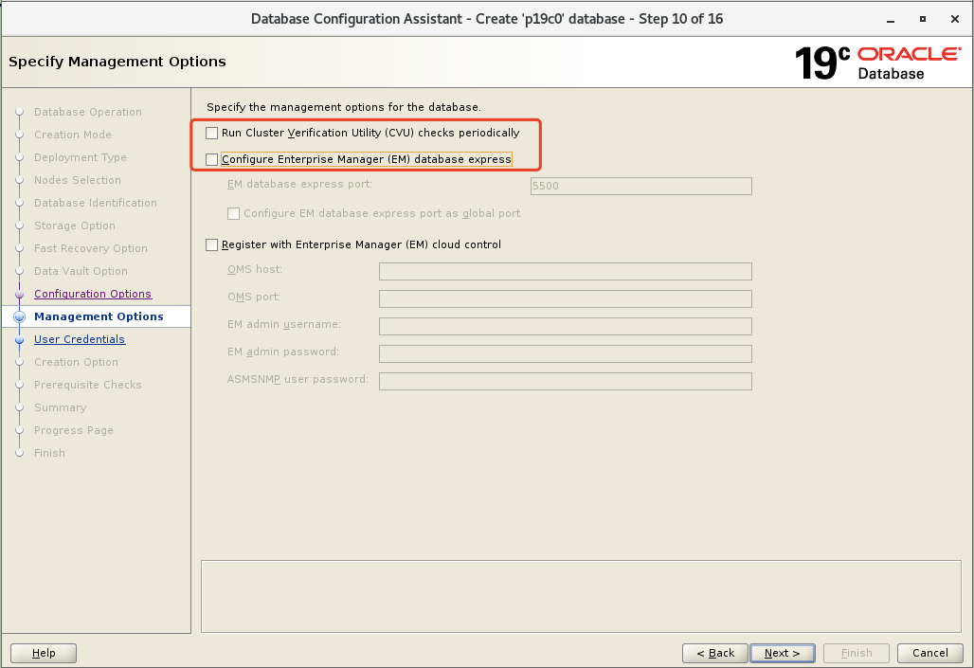Click the Database Operation step label
This screenshot has height=668, width=974.
[87, 112]
